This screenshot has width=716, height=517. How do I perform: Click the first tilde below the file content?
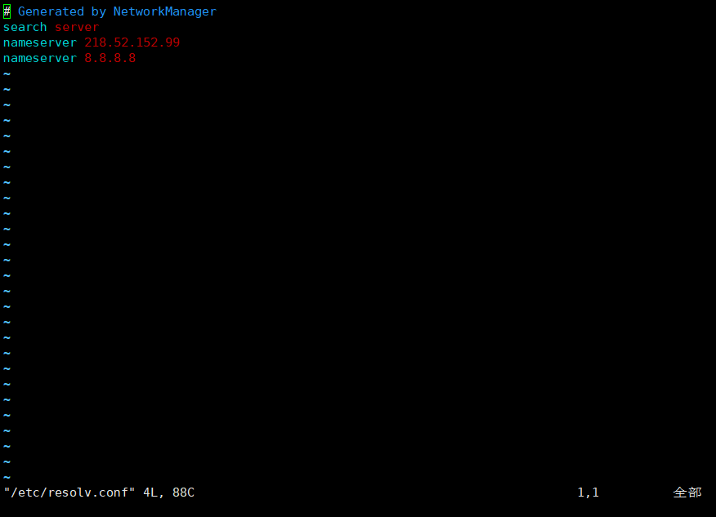(x=7, y=74)
